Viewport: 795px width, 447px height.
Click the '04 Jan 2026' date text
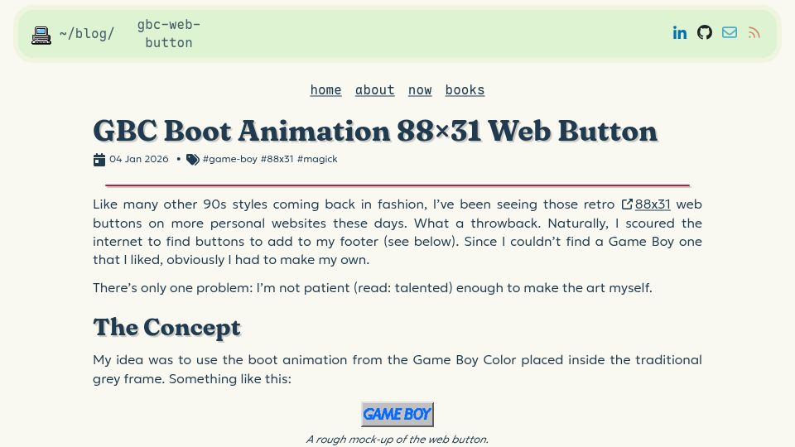[x=139, y=159]
